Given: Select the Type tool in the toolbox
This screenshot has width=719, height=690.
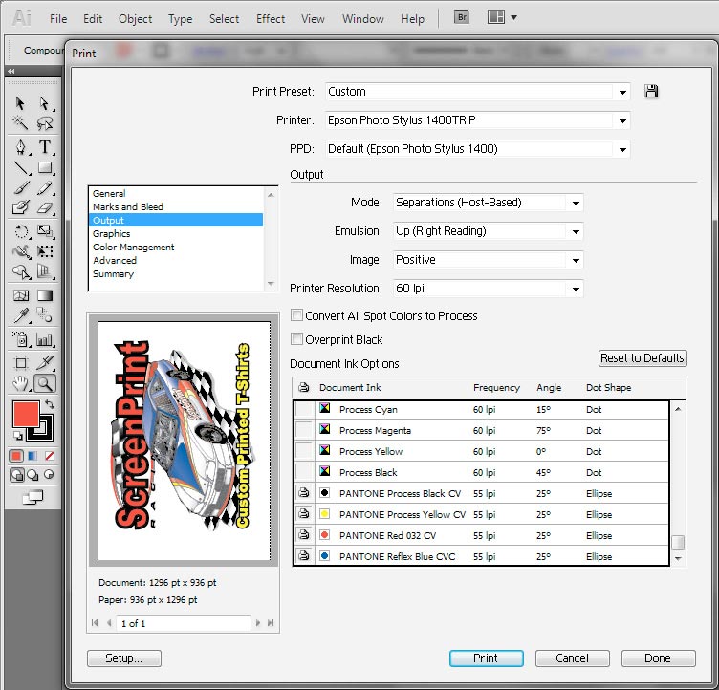Looking at the screenshot, I should pos(44,146).
